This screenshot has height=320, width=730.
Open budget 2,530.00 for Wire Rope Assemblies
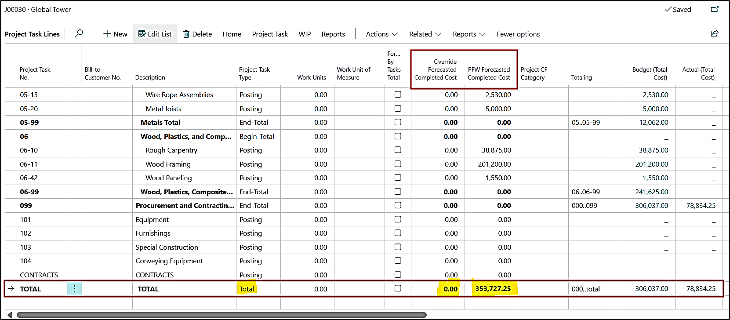coord(655,95)
